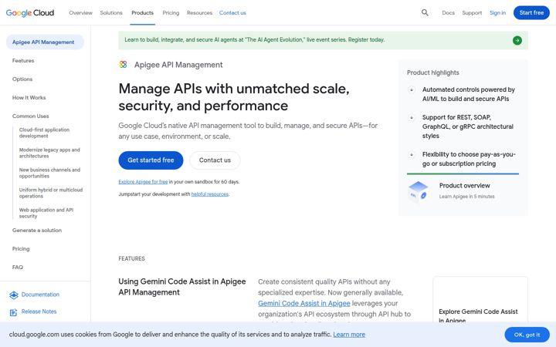Click the Contact us button below the headline
This screenshot has height=347, width=556.
pos(215,160)
